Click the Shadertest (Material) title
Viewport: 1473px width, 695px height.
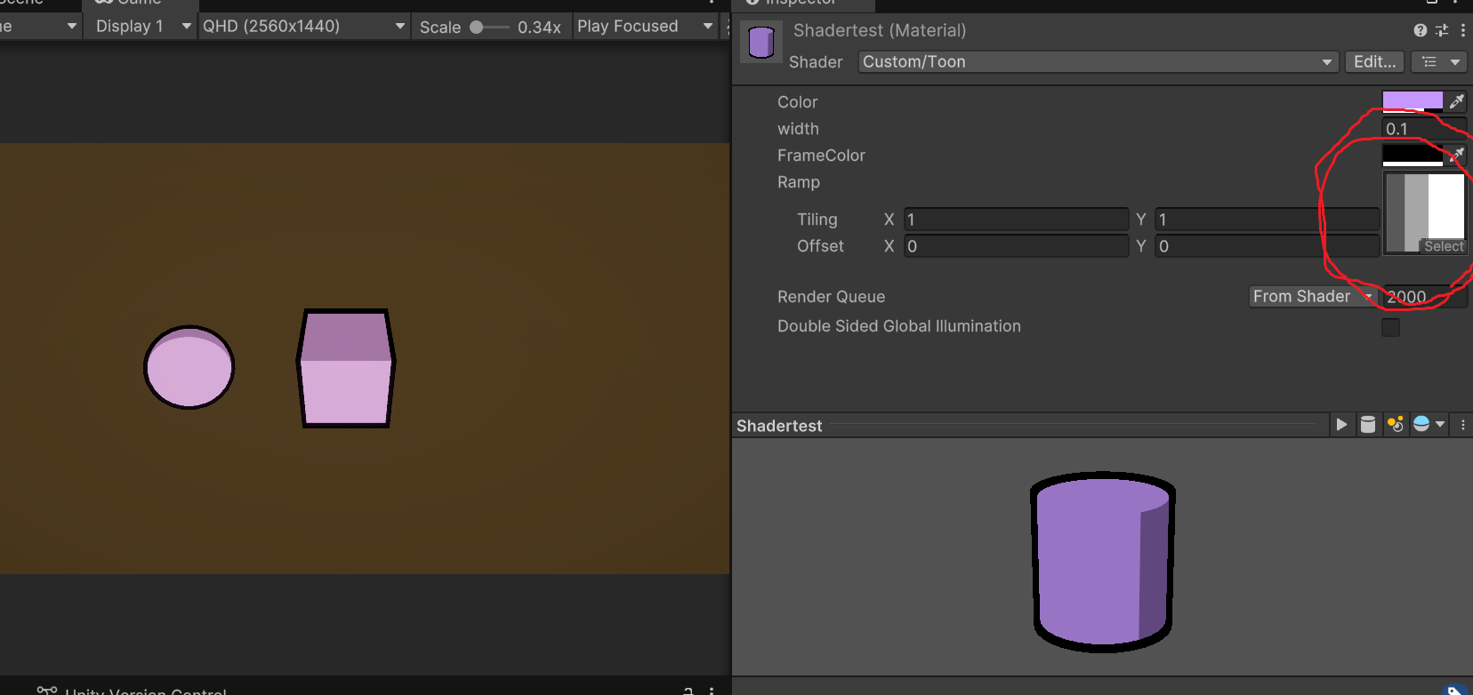[x=880, y=30]
